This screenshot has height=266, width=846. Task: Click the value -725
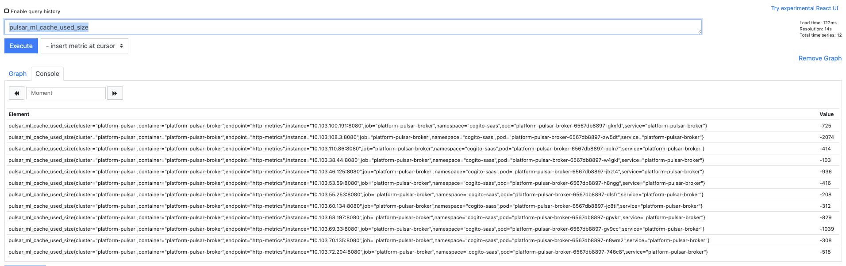825,126
